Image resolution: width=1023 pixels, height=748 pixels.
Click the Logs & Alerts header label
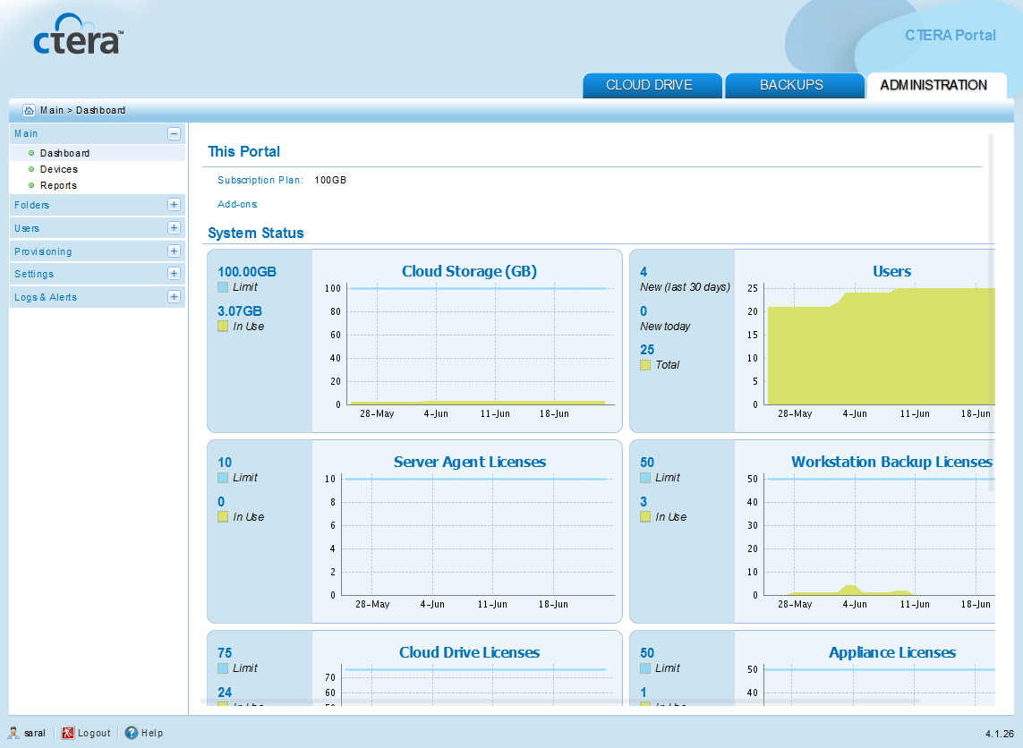tap(46, 297)
